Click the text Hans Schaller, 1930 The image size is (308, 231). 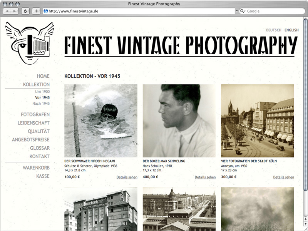(x=157, y=166)
